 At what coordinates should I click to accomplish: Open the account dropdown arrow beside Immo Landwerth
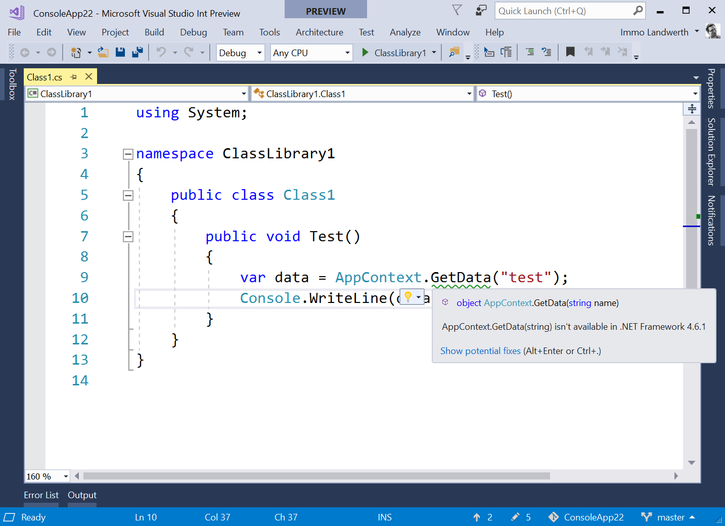tap(697, 31)
